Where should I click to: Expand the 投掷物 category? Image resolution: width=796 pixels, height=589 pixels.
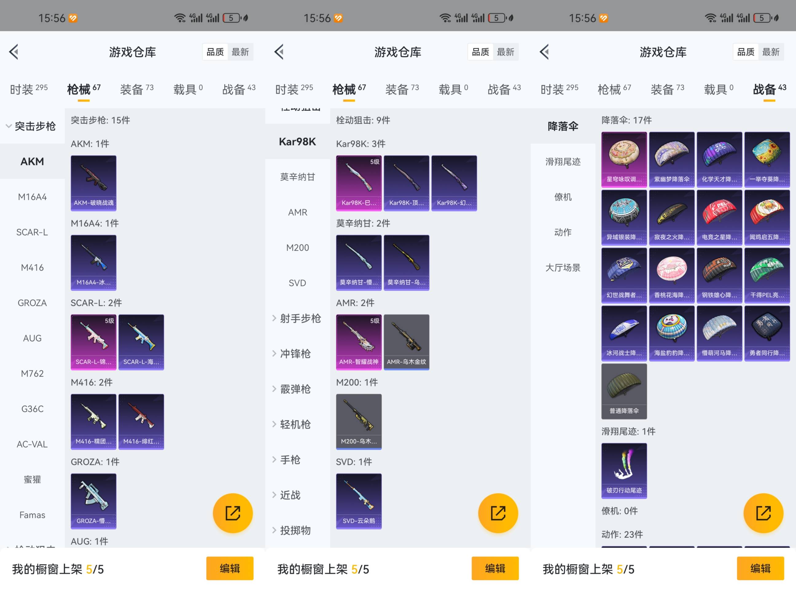[x=292, y=530]
